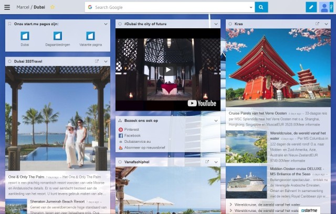Screen dimensions: 336x214
Task: Open 'Midden-Oosten cruise DELUXE' article
Action: point(297,171)
